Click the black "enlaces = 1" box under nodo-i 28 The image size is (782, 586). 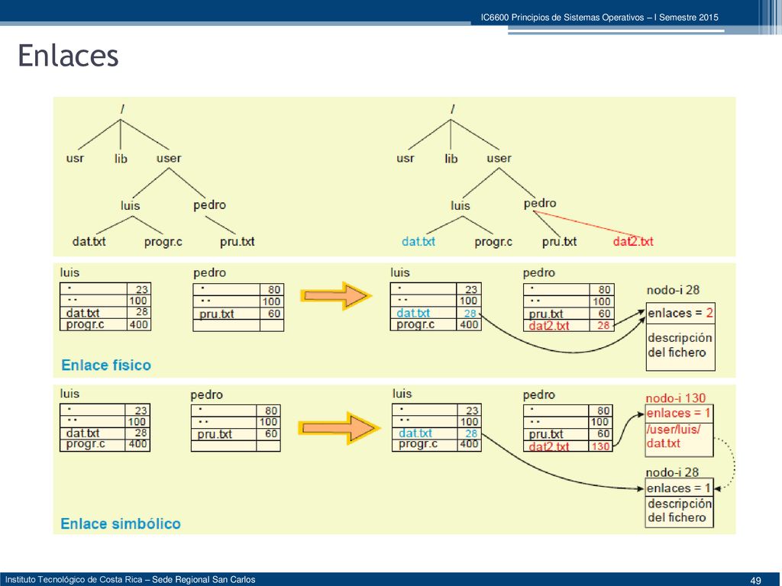pyautogui.click(x=679, y=488)
